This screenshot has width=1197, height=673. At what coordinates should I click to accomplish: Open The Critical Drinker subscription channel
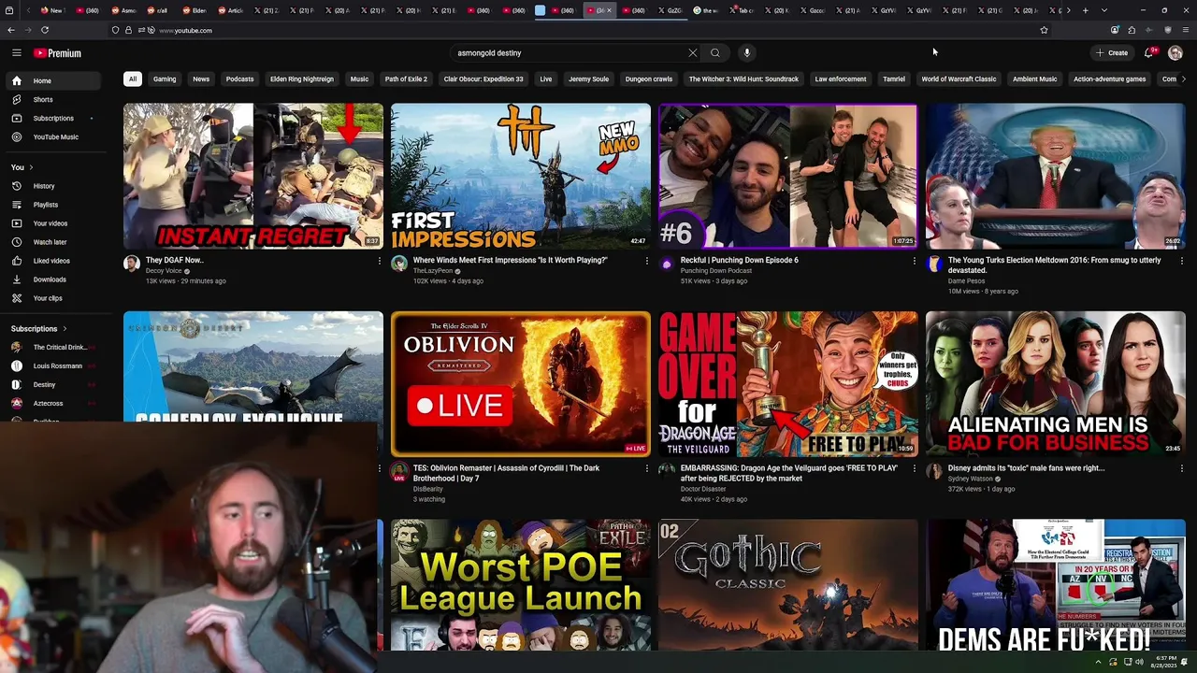[54, 348]
